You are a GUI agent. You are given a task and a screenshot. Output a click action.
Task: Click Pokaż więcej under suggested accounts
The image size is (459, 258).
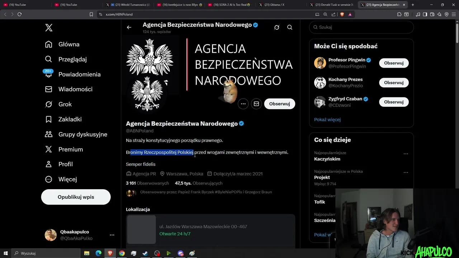(x=327, y=120)
